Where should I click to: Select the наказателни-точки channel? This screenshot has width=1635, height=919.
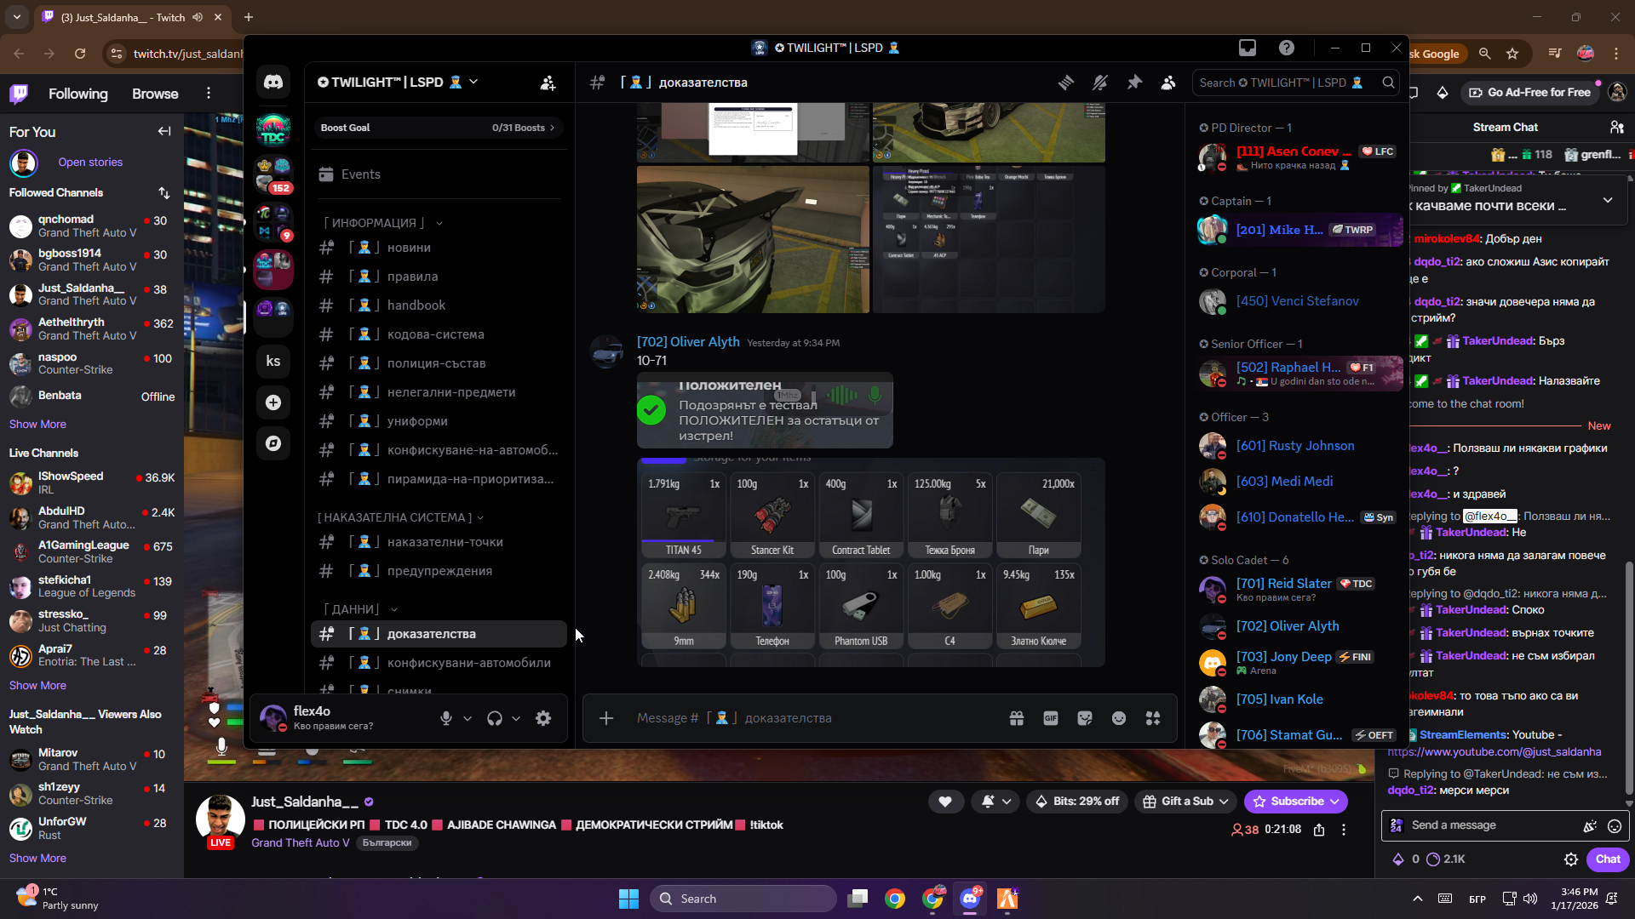(x=445, y=542)
